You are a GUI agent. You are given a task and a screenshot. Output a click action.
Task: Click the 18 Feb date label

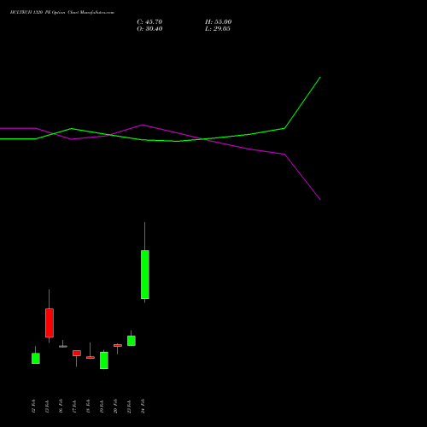[88, 406]
